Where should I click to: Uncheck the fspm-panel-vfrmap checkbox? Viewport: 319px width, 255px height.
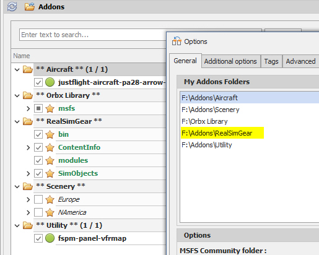38,238
